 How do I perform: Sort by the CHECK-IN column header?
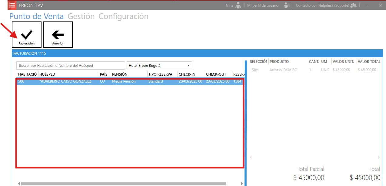(187, 74)
